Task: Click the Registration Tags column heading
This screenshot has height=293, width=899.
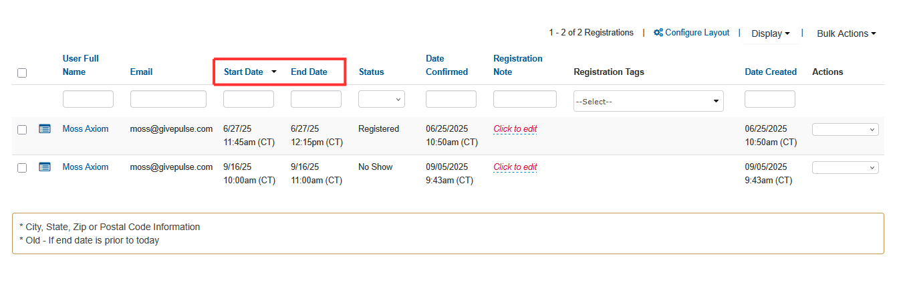Action: [609, 72]
